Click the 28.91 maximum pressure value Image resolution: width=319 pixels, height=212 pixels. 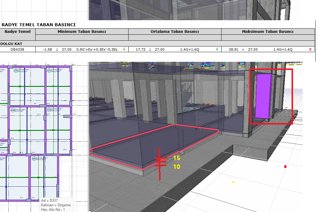[234, 49]
